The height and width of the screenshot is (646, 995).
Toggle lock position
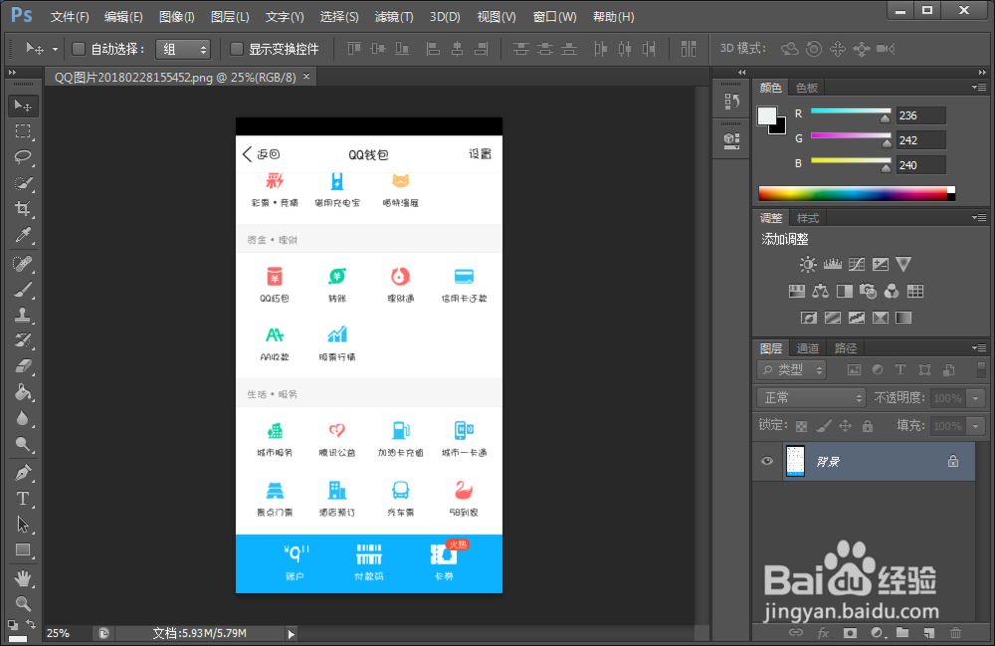click(x=845, y=426)
